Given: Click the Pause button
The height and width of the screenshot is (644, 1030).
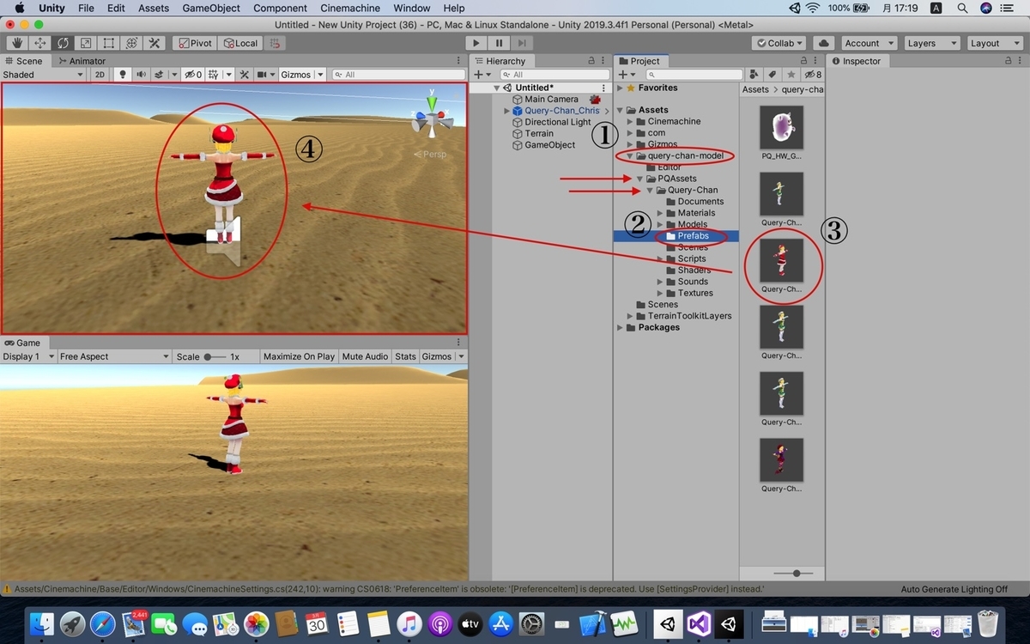Looking at the screenshot, I should coord(499,43).
